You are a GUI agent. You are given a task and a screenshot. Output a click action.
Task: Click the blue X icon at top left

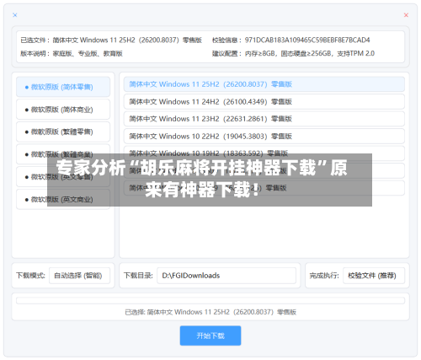click(x=15, y=15)
